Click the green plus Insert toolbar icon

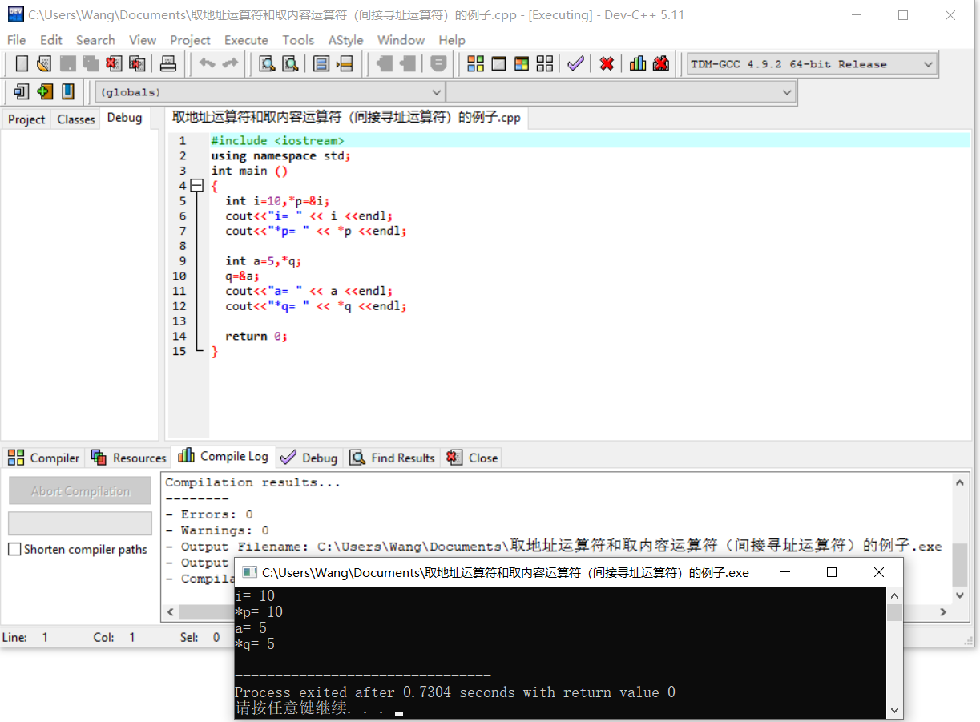click(x=45, y=91)
